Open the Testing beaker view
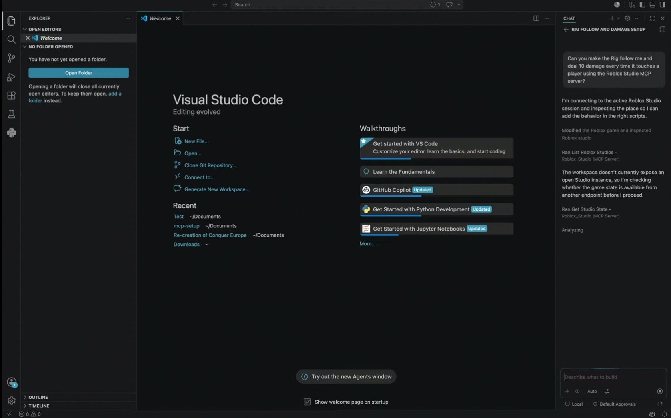671x418 pixels. [x=11, y=114]
